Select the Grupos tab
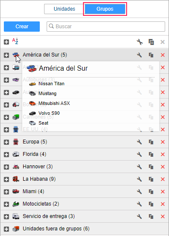 coord(105,9)
